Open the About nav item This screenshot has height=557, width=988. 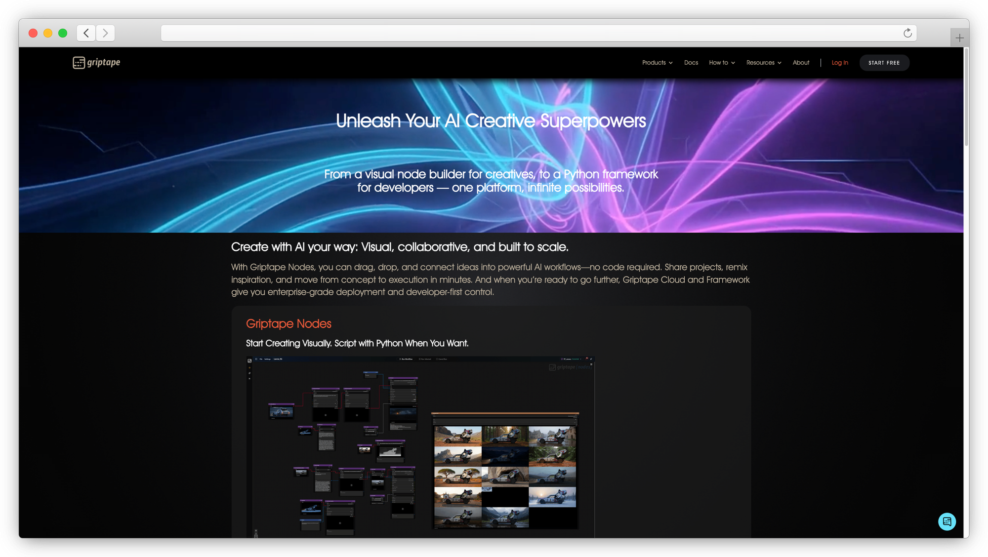801,63
